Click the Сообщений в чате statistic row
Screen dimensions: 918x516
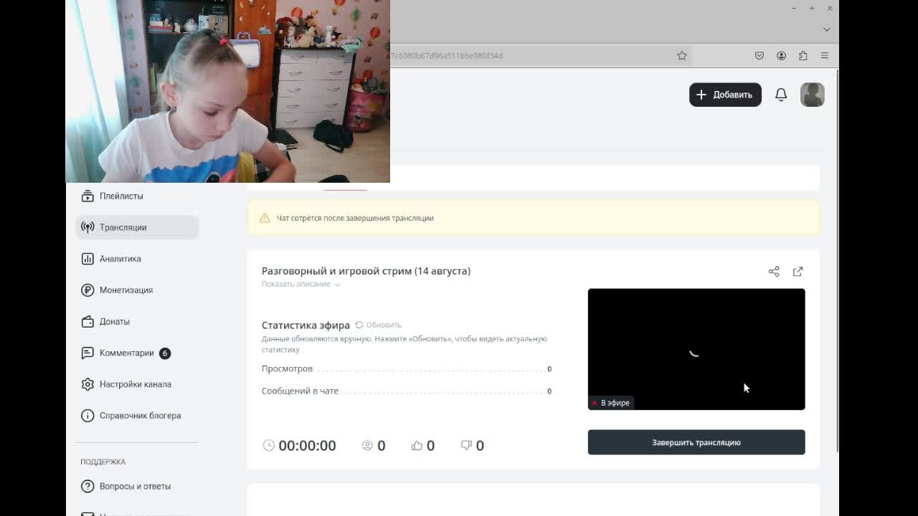point(407,391)
